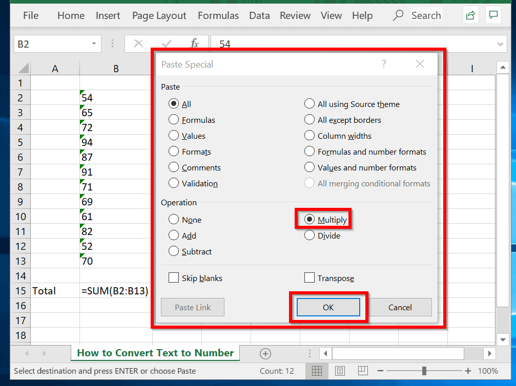Click Zoom In plus icon

pyautogui.click(x=468, y=371)
